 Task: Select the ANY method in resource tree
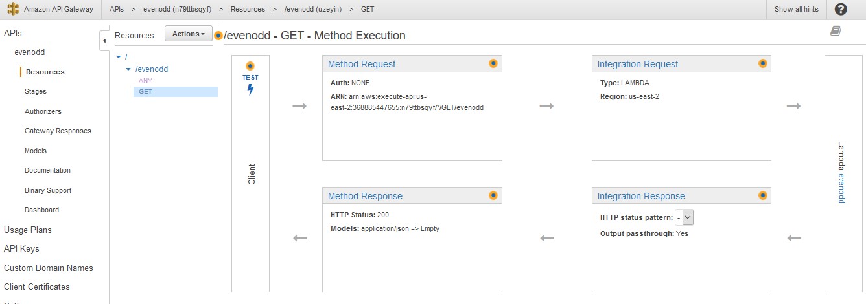(145, 80)
